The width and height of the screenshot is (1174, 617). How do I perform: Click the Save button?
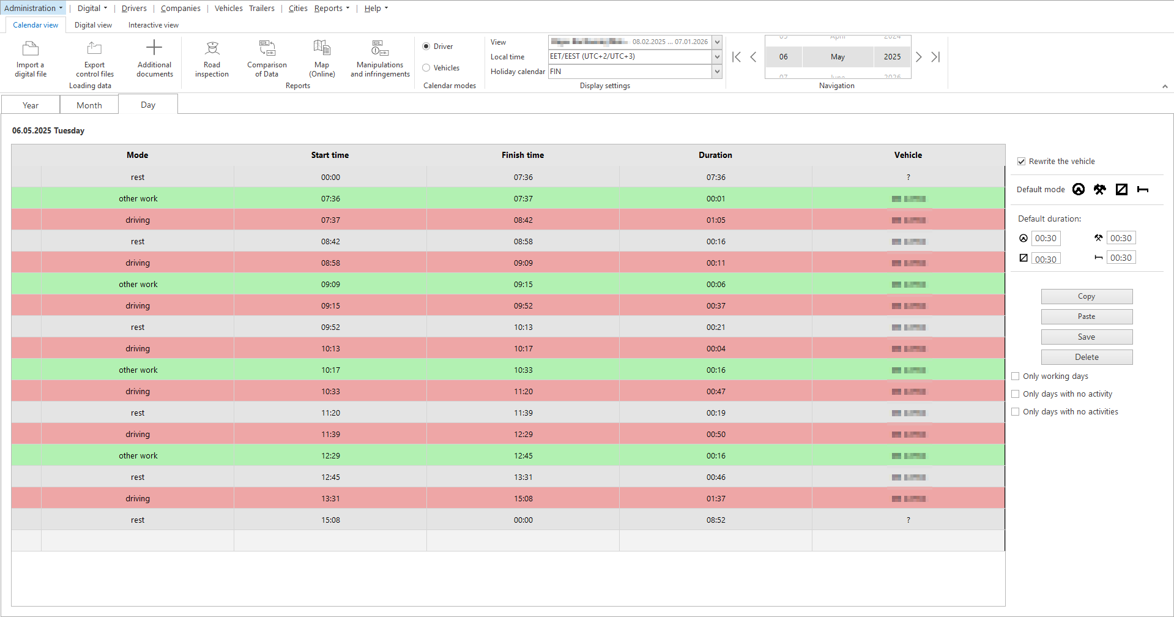pos(1087,337)
